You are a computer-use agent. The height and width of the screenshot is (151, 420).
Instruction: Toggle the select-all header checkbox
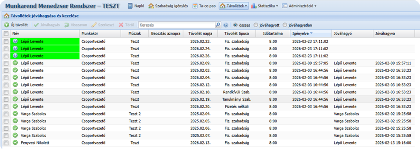click(6, 34)
